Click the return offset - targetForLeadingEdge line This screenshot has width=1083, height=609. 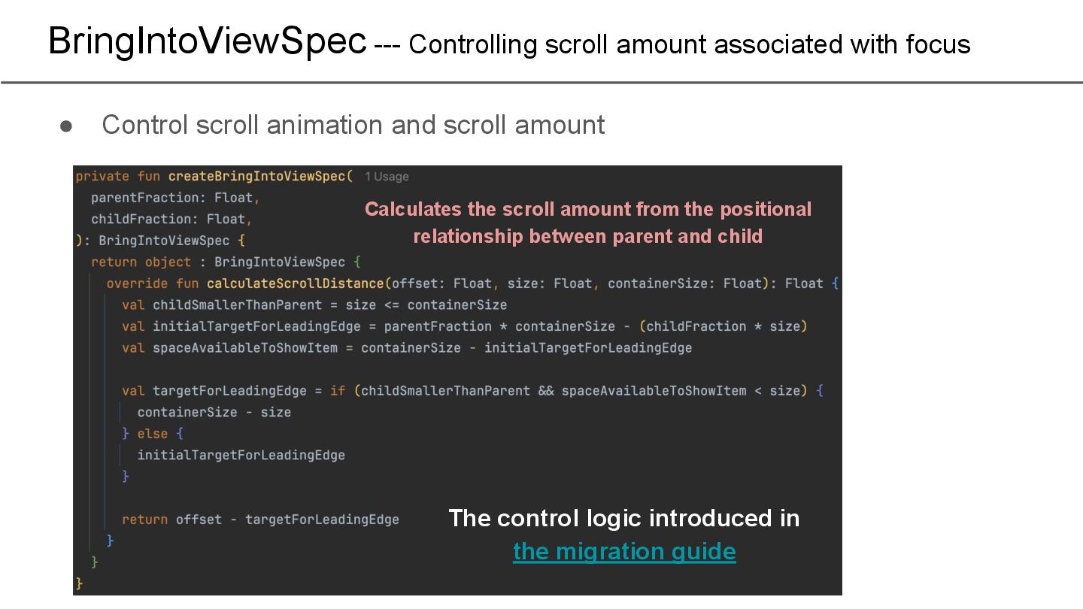click(260, 520)
